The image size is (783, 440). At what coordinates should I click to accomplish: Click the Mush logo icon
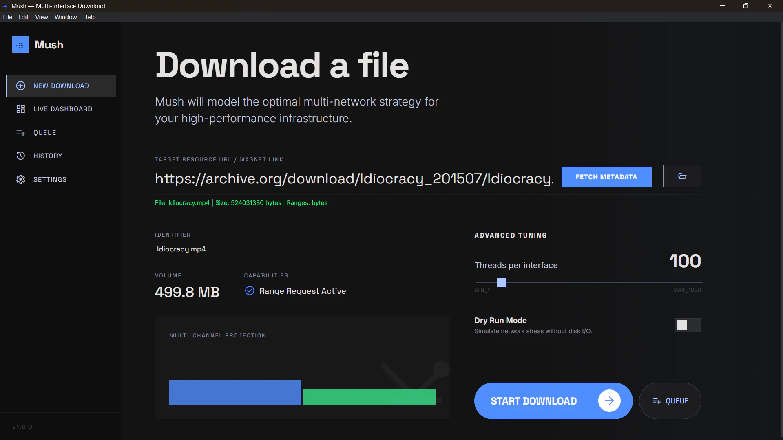click(20, 44)
